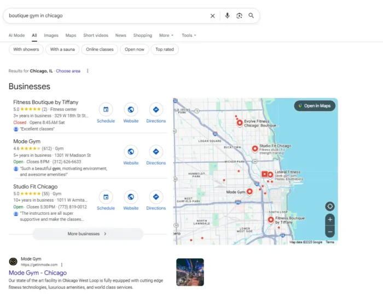
Task: Switch to the Maps tab
Action: click(x=71, y=36)
